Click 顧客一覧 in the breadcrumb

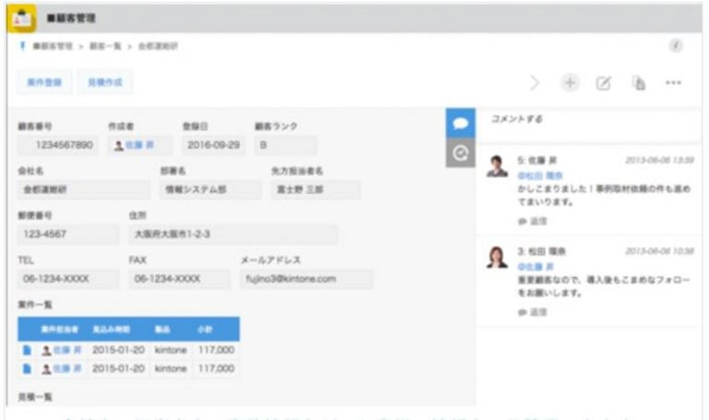click(103, 46)
